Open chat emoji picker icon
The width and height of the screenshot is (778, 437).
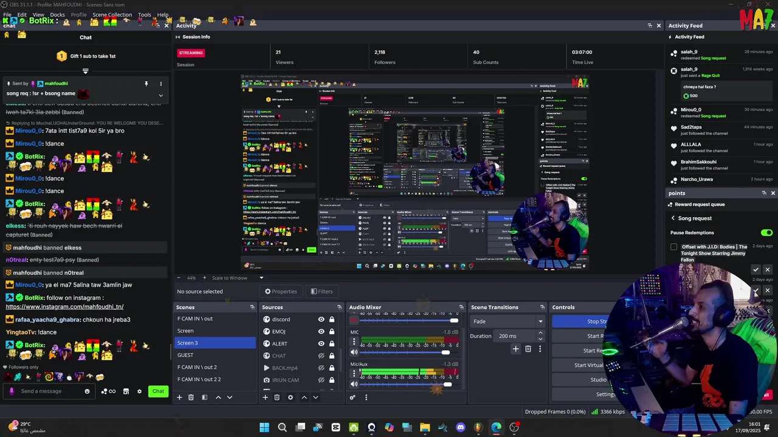pyautogui.click(x=87, y=391)
